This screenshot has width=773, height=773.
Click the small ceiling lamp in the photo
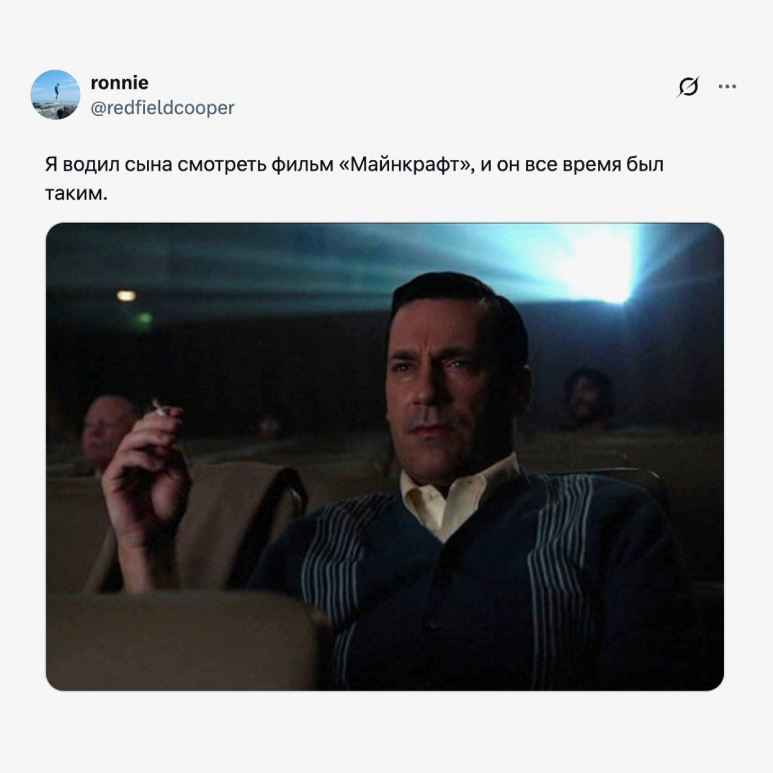pos(126,295)
